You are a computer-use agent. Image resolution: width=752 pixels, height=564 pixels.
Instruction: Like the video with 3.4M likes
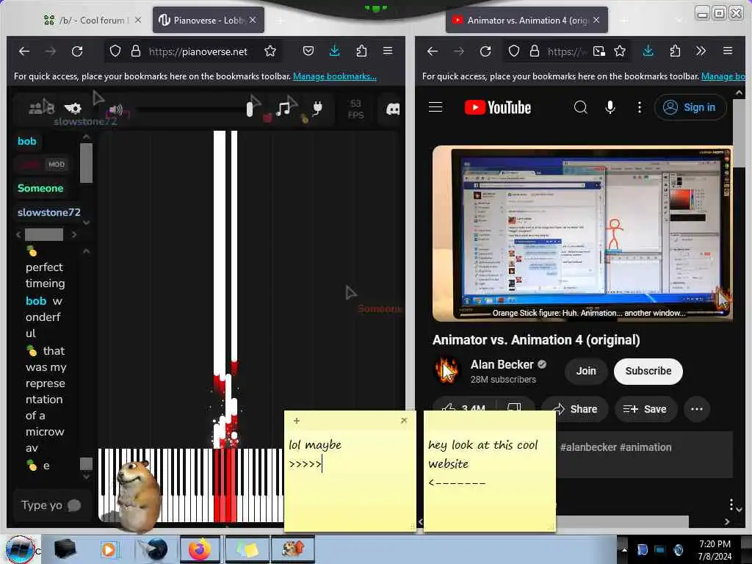tap(463, 408)
